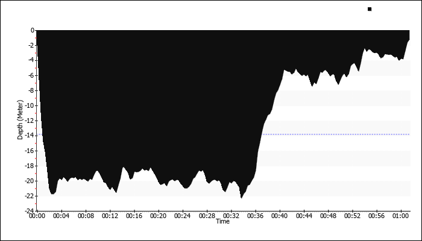
Task: Click the '00:56' time axis label
Action: tap(377, 216)
